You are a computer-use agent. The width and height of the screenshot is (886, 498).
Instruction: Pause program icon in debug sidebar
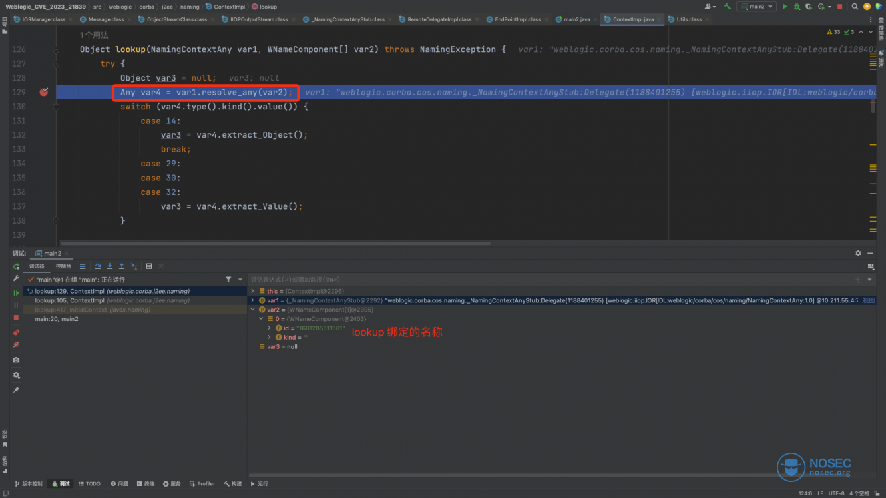17,305
